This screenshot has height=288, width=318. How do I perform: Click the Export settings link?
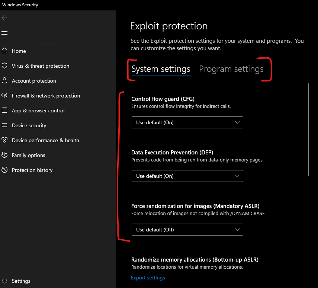(148, 278)
